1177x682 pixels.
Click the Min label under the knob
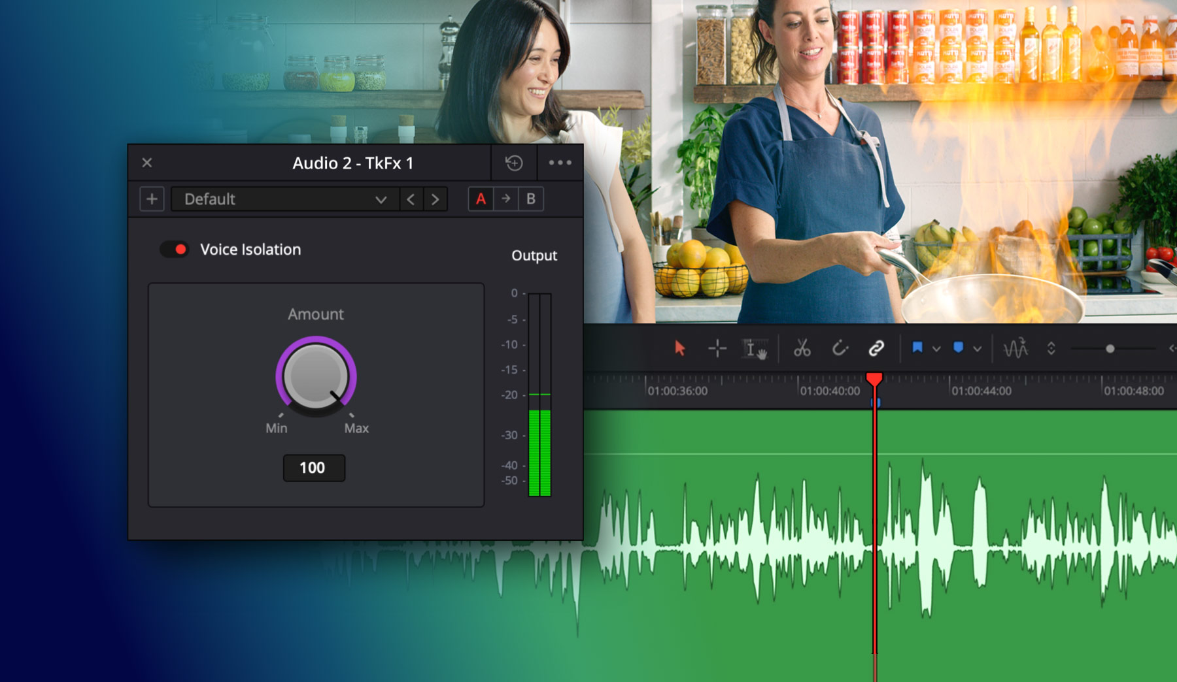click(277, 429)
